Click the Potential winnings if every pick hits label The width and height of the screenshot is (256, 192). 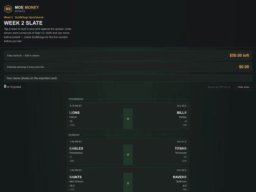coord(26,67)
